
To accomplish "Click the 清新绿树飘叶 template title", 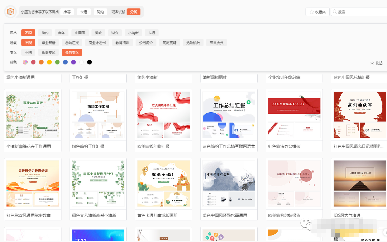I will click(x=215, y=77).
